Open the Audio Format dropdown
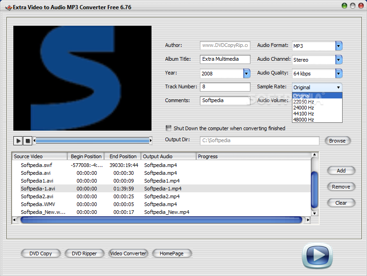This screenshot has height=276, width=367. 338,46
